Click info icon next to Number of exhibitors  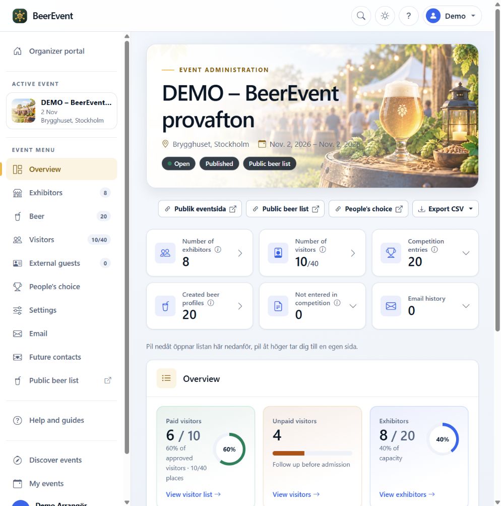[218, 249]
